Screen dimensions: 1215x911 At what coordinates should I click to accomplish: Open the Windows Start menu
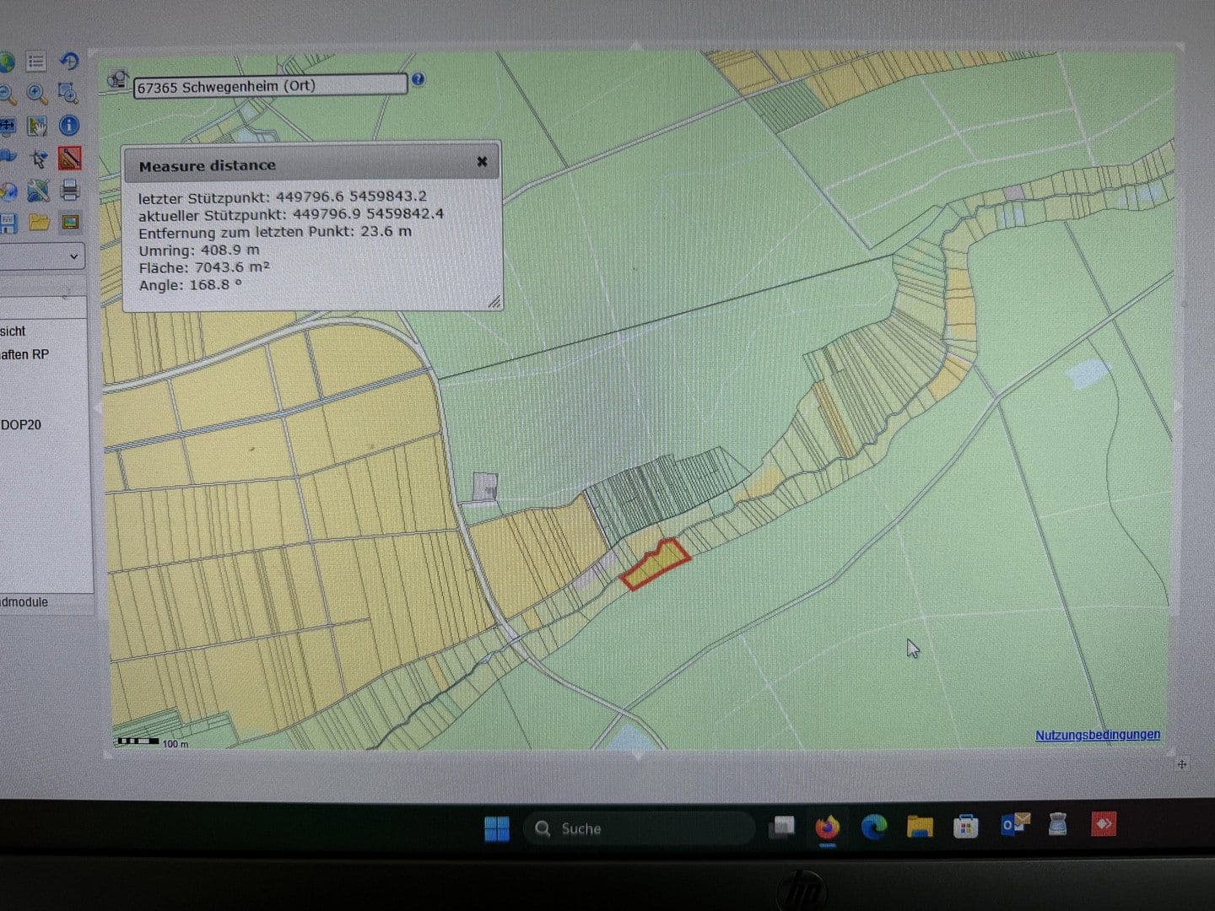point(497,828)
